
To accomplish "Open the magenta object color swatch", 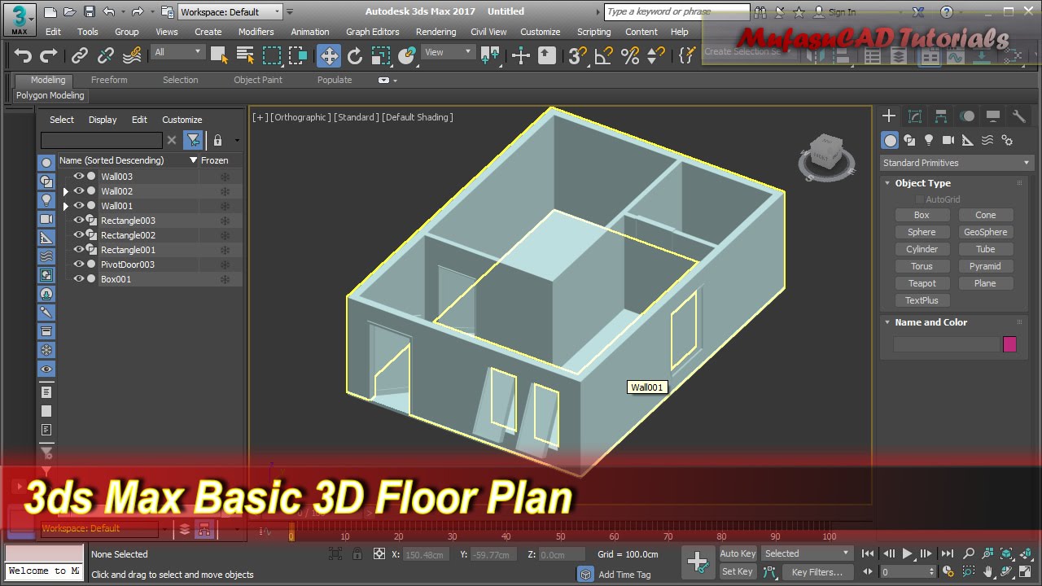I will tap(1009, 344).
